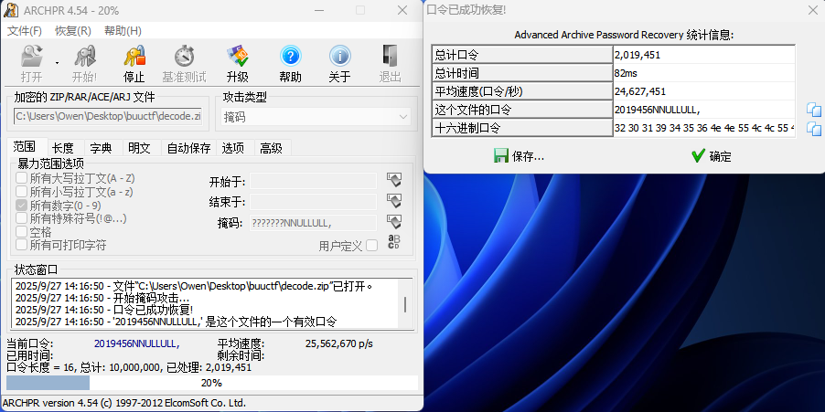Click the 保存... button in results dialog
This screenshot has height=412, width=825.
519,156
